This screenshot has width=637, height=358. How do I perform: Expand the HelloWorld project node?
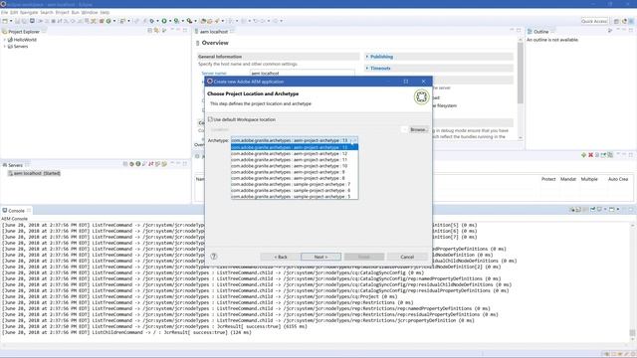[x=4, y=40]
